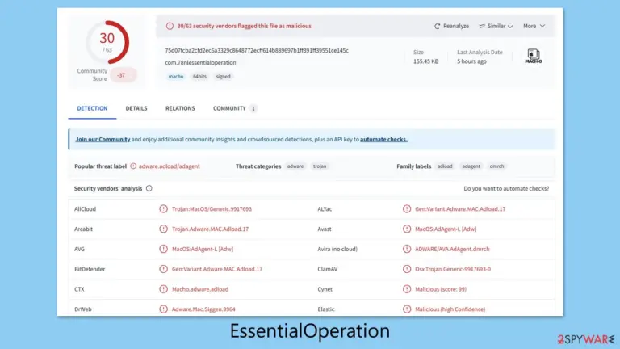Click the alert icon for AliCloud detection

pyautogui.click(x=163, y=209)
